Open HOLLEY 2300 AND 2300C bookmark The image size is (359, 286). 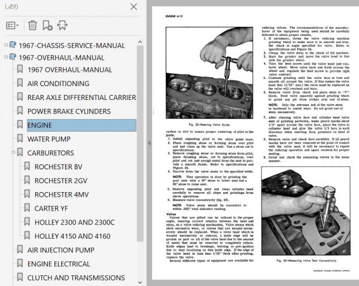(x=74, y=223)
